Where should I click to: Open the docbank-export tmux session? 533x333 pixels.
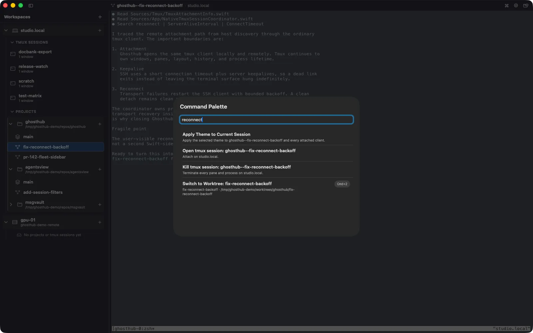click(55, 54)
